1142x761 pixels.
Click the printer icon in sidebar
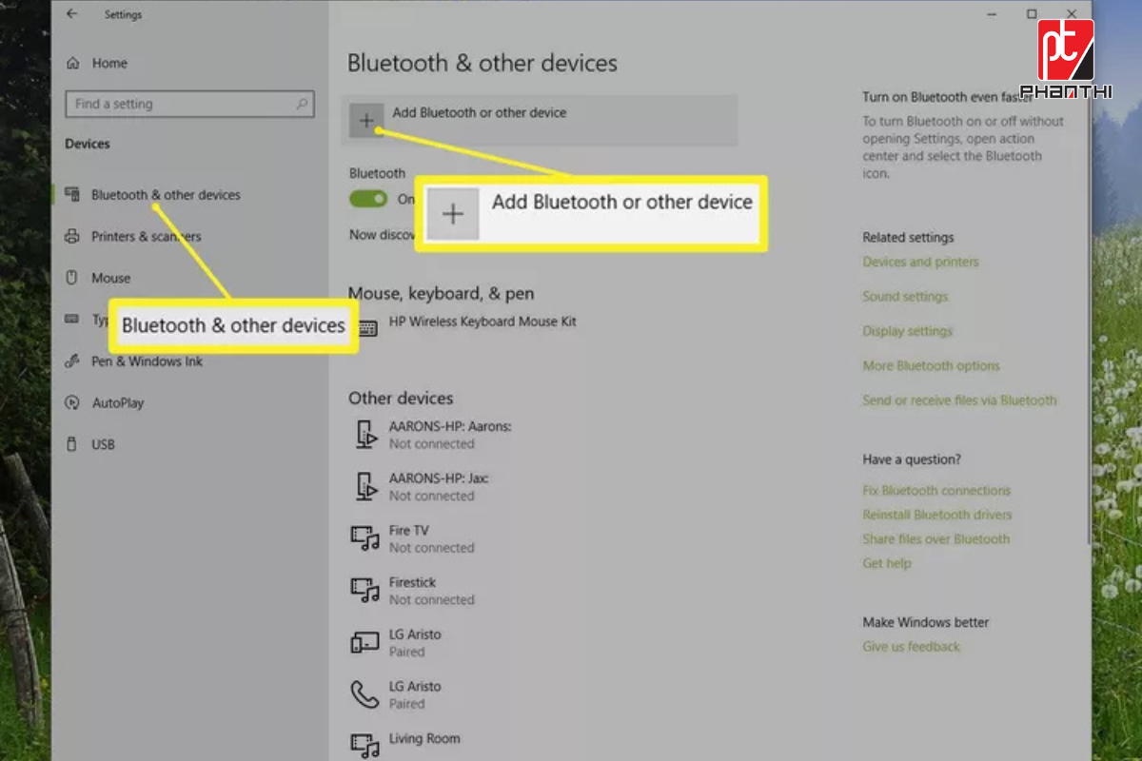72,236
